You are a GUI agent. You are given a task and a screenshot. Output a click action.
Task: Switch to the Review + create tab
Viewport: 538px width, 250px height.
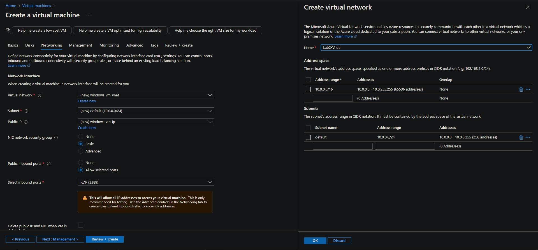(x=179, y=45)
